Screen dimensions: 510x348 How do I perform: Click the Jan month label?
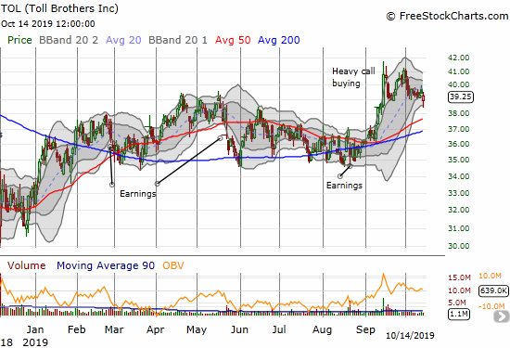[x=35, y=329]
